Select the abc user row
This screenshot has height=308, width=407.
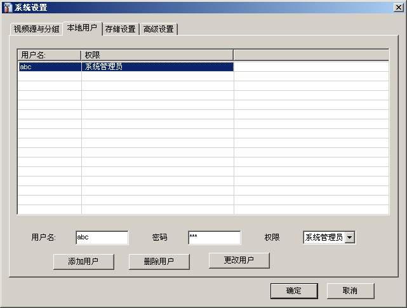click(x=126, y=67)
